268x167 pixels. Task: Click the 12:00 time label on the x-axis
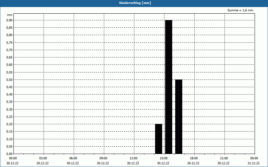(x=133, y=158)
